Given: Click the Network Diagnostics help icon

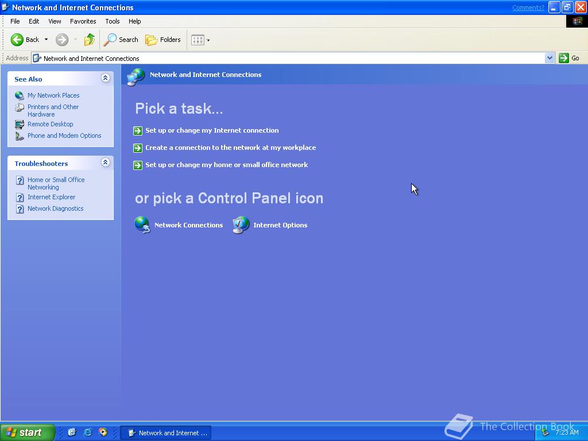Looking at the screenshot, I should (x=20, y=209).
